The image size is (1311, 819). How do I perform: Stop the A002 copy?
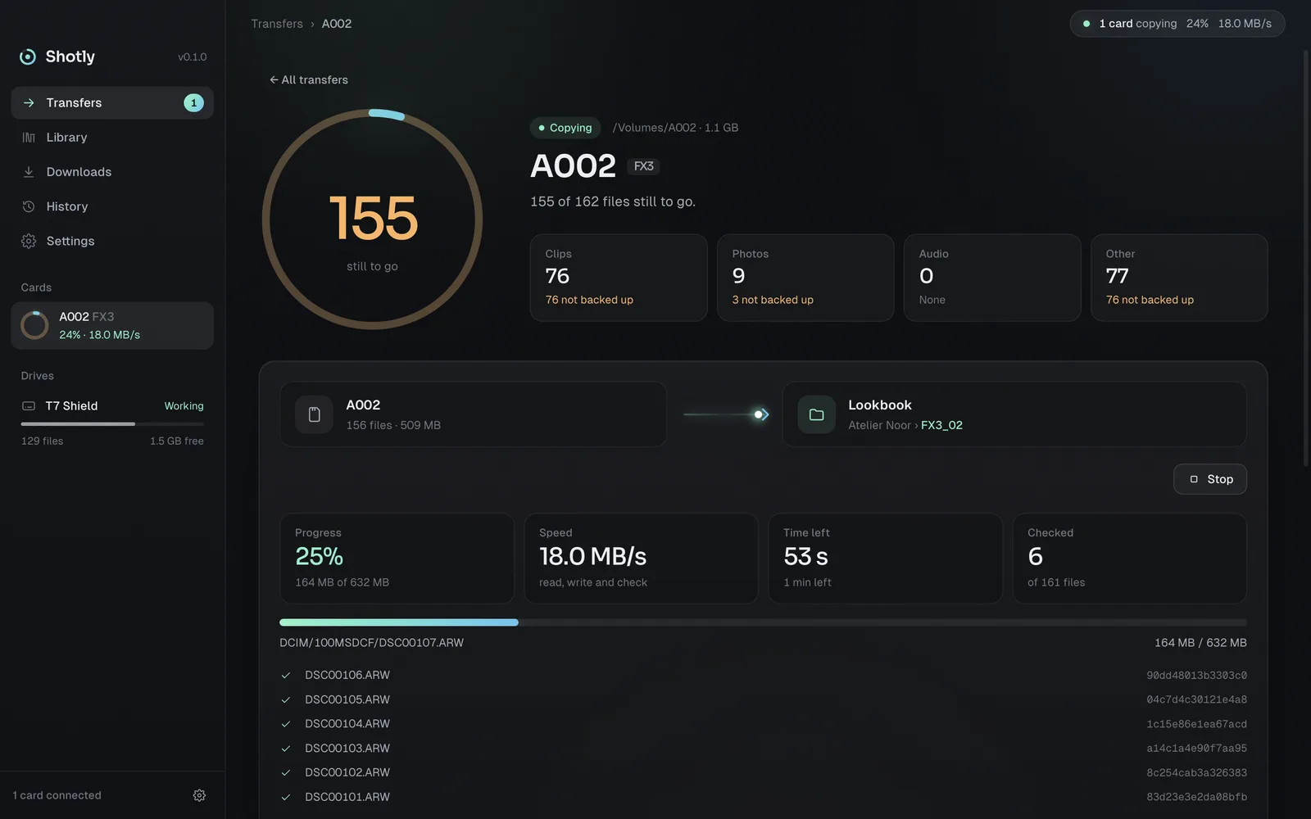tap(1210, 479)
